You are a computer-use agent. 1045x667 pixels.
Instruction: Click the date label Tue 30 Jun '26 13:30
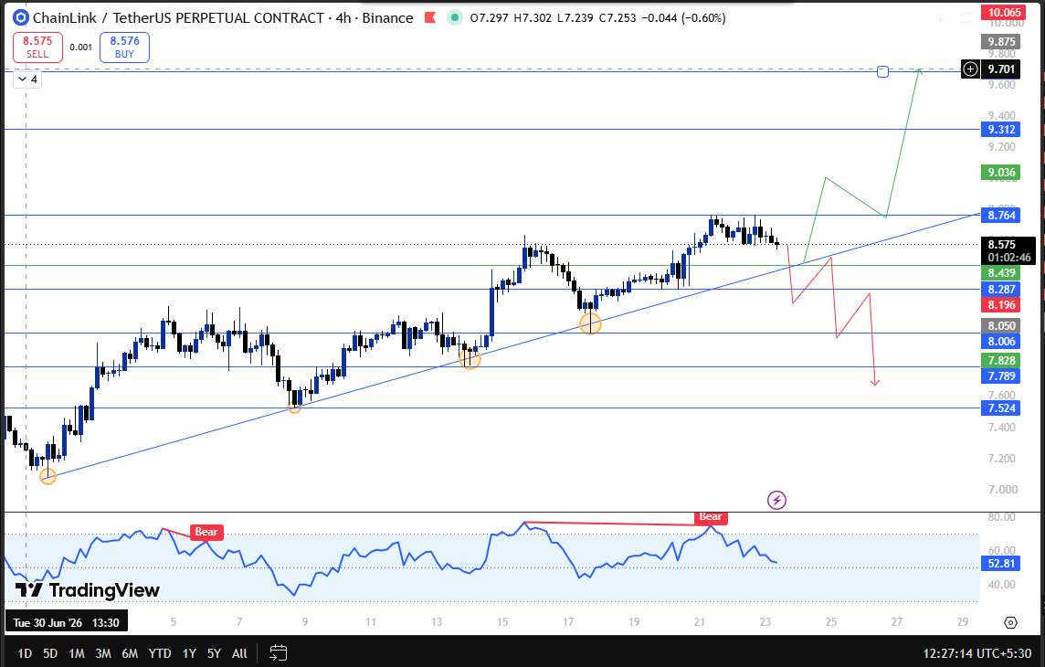pyautogui.click(x=66, y=623)
